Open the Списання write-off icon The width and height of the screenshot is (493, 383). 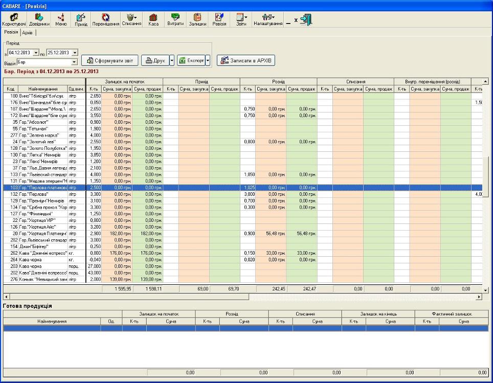[x=131, y=19]
